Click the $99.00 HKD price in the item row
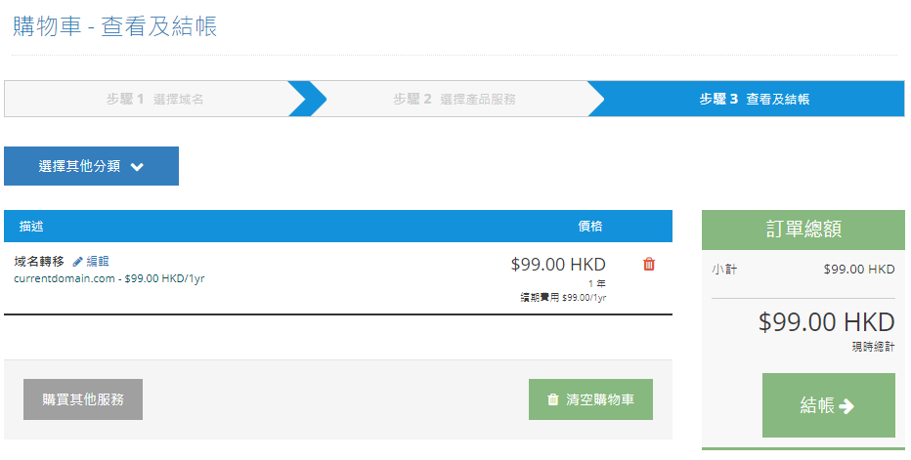The width and height of the screenshot is (911, 460). 558,264
